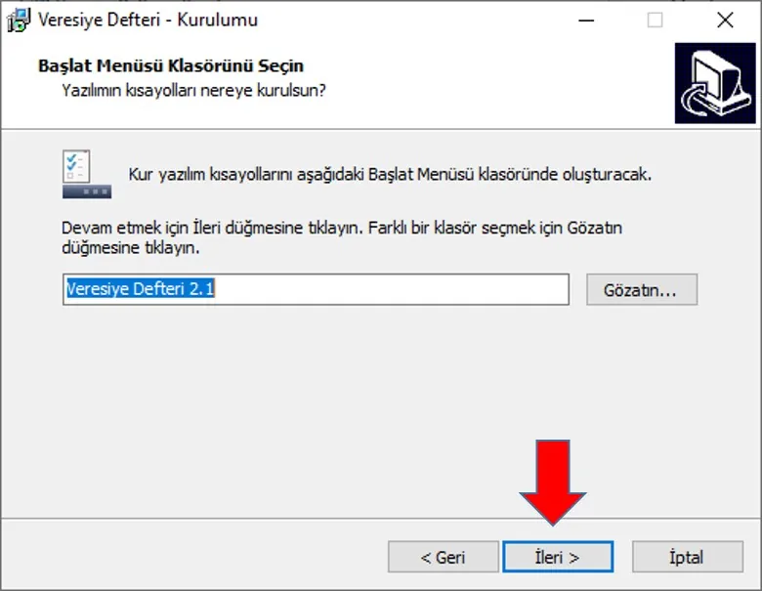Open folder browser via Gözatın... button
Image resolution: width=762 pixels, height=591 pixels.
(642, 290)
